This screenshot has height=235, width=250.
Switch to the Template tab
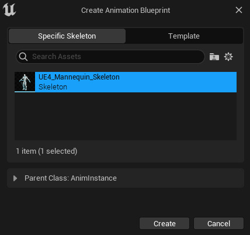(x=184, y=36)
